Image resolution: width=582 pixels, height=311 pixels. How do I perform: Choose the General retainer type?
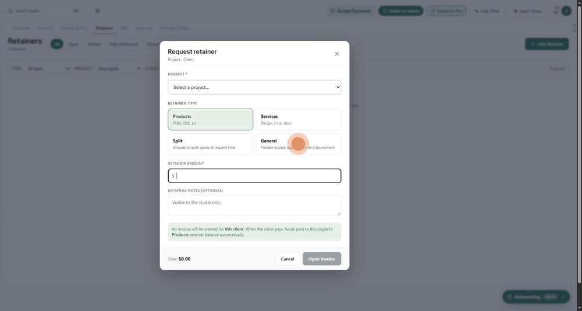click(x=299, y=144)
